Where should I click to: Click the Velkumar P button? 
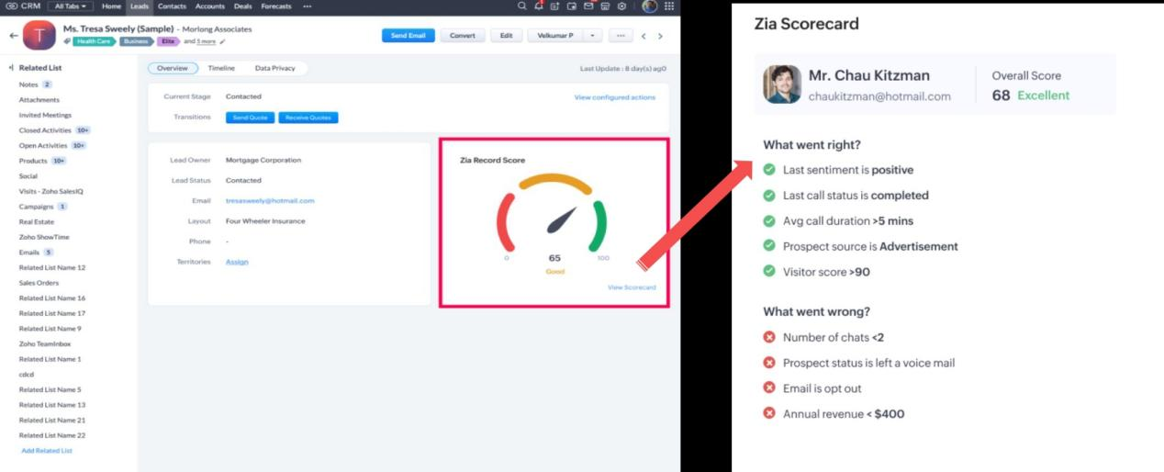(555, 36)
